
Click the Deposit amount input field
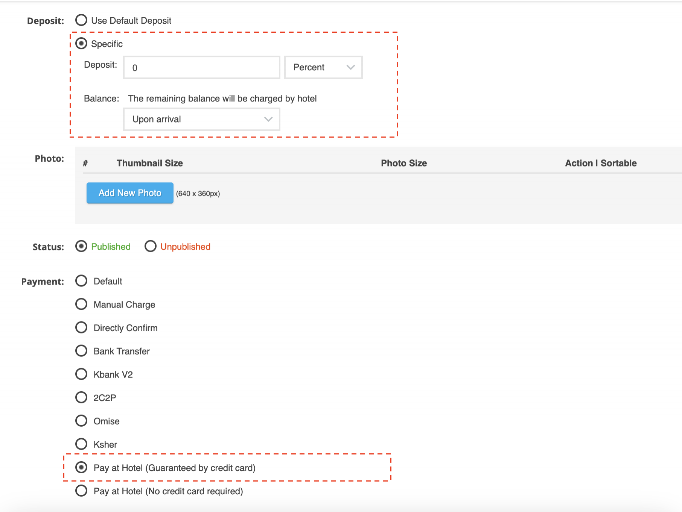pos(201,68)
